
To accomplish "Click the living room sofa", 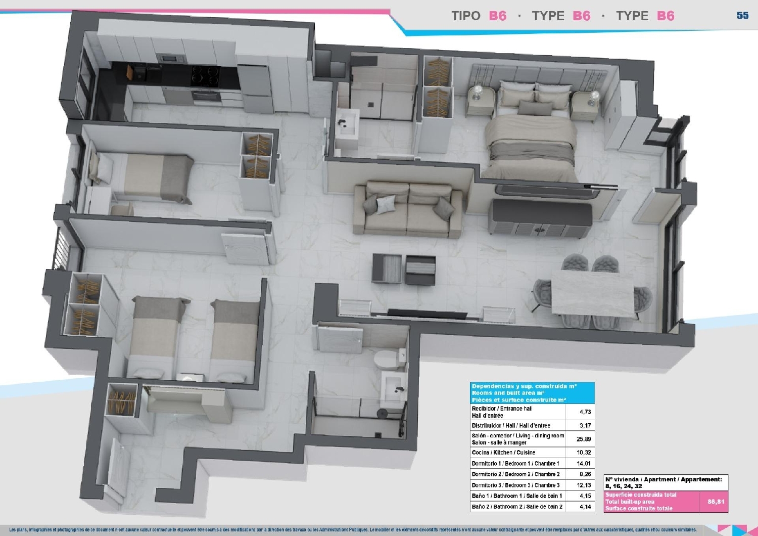I will (407, 210).
